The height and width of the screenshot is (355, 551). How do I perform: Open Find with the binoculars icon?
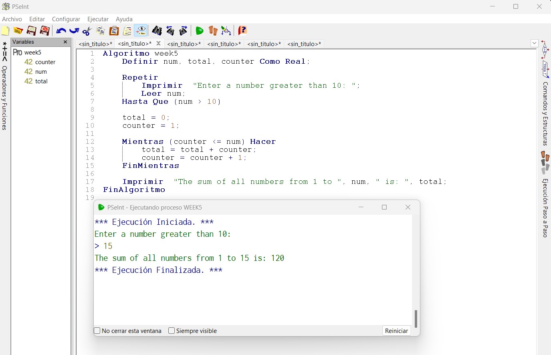tap(157, 31)
